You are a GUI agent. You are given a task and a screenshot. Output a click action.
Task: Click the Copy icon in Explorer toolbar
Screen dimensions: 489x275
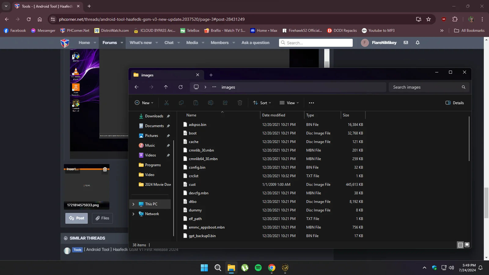(x=181, y=103)
